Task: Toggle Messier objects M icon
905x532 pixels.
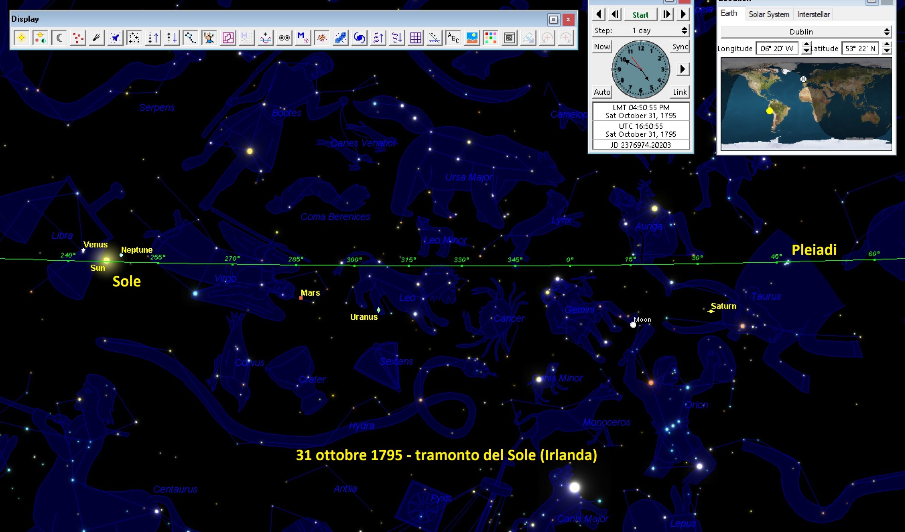Action: pyautogui.click(x=303, y=38)
